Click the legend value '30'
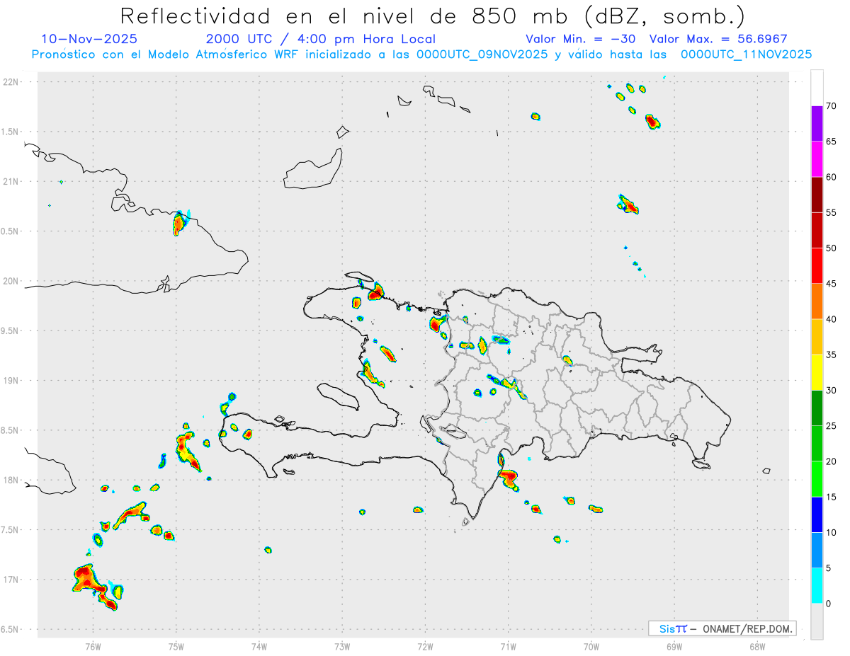This screenshot has width=850, height=656. point(832,391)
